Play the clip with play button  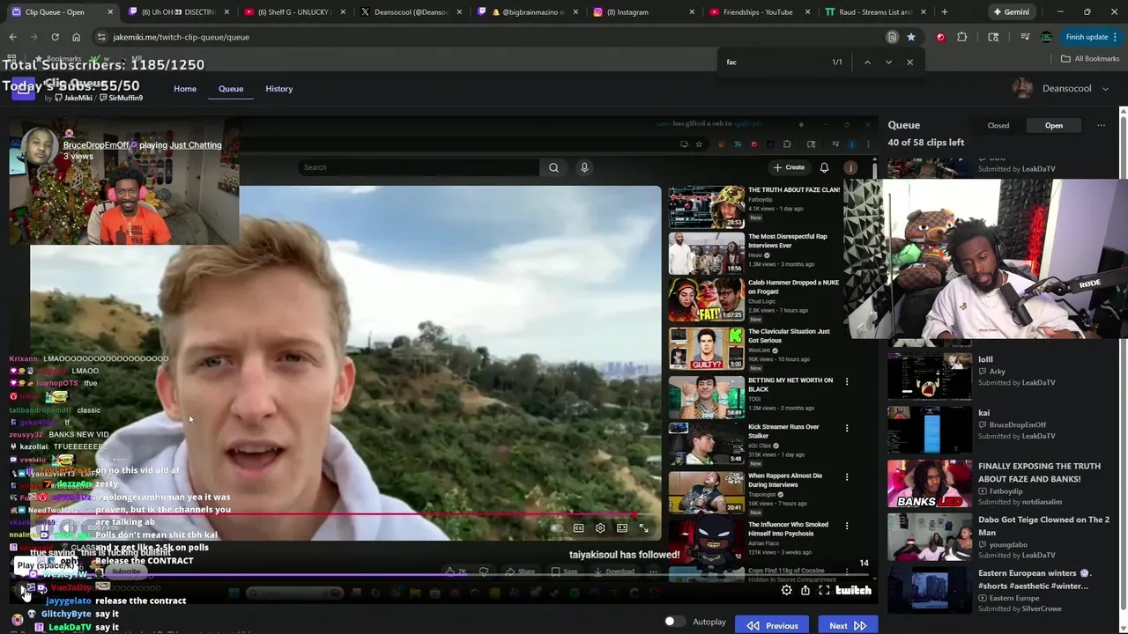tap(22, 590)
